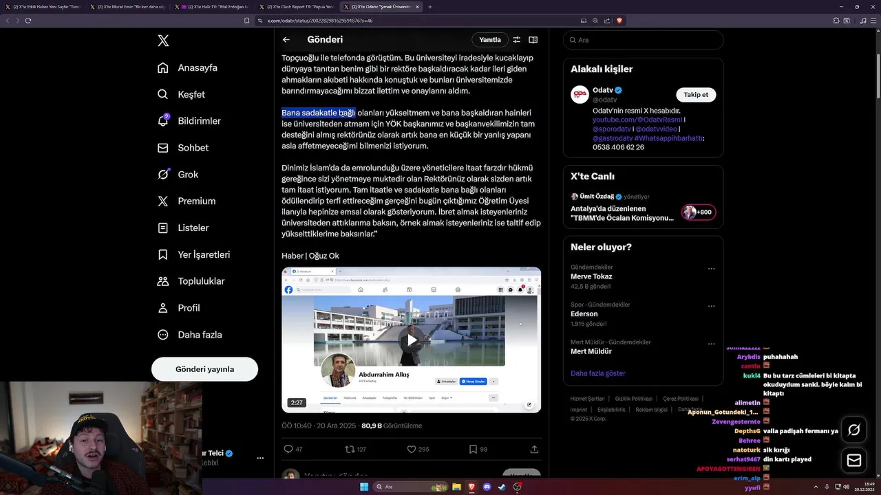Click the X logo in the sidebar
This screenshot has width=881, height=495.
point(163,41)
